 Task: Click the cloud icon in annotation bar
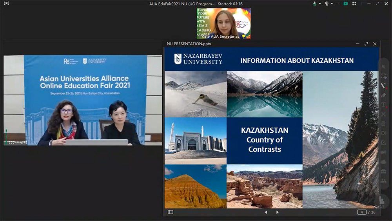[x=383, y=162]
